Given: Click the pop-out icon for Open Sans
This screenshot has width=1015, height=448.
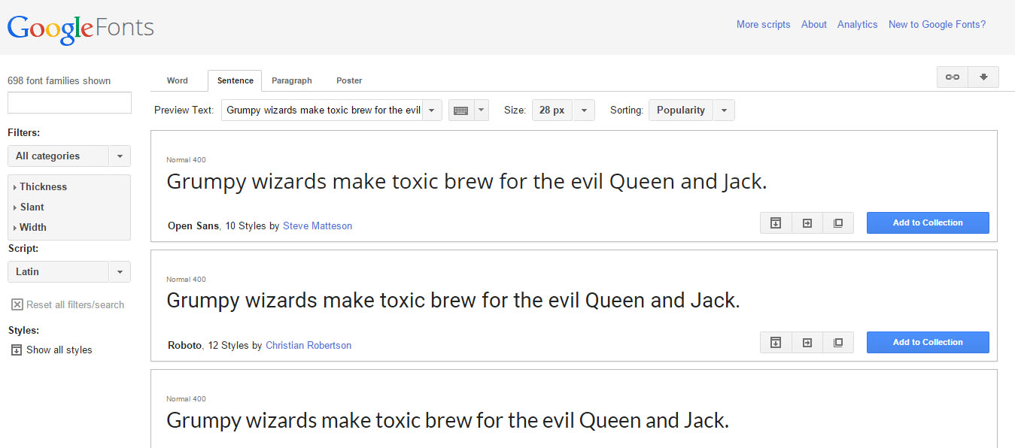Looking at the screenshot, I should (x=807, y=222).
